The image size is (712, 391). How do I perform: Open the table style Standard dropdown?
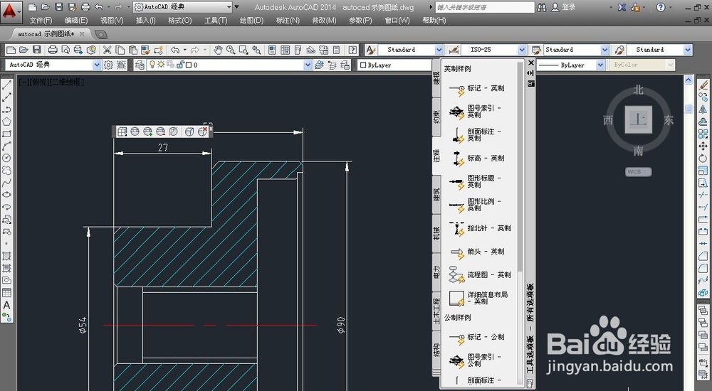604,50
